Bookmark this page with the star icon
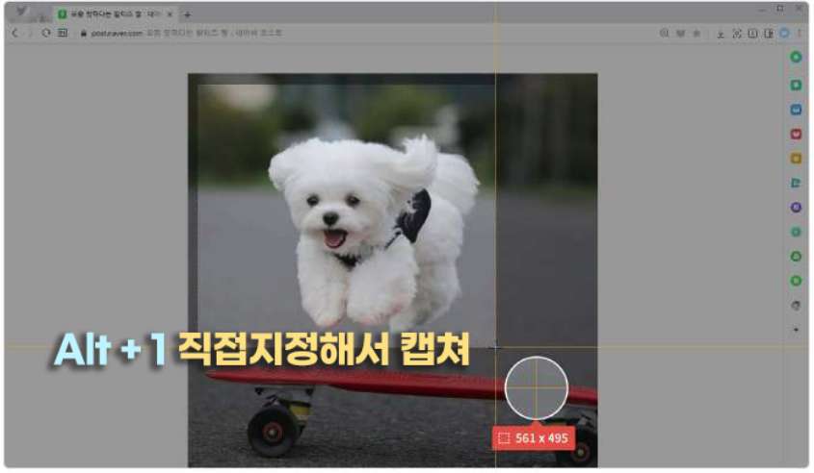Screen dimensions: 814x473 pos(696,34)
